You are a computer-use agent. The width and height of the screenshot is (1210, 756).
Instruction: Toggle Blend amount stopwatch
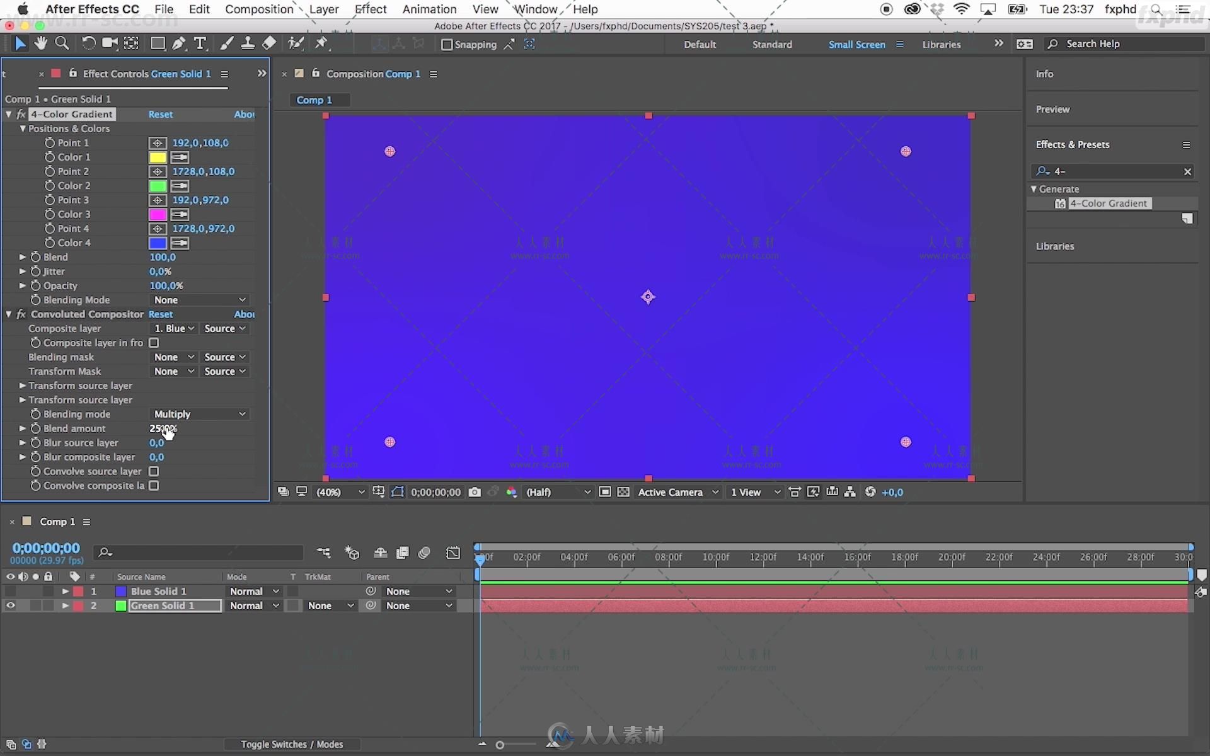coord(35,428)
